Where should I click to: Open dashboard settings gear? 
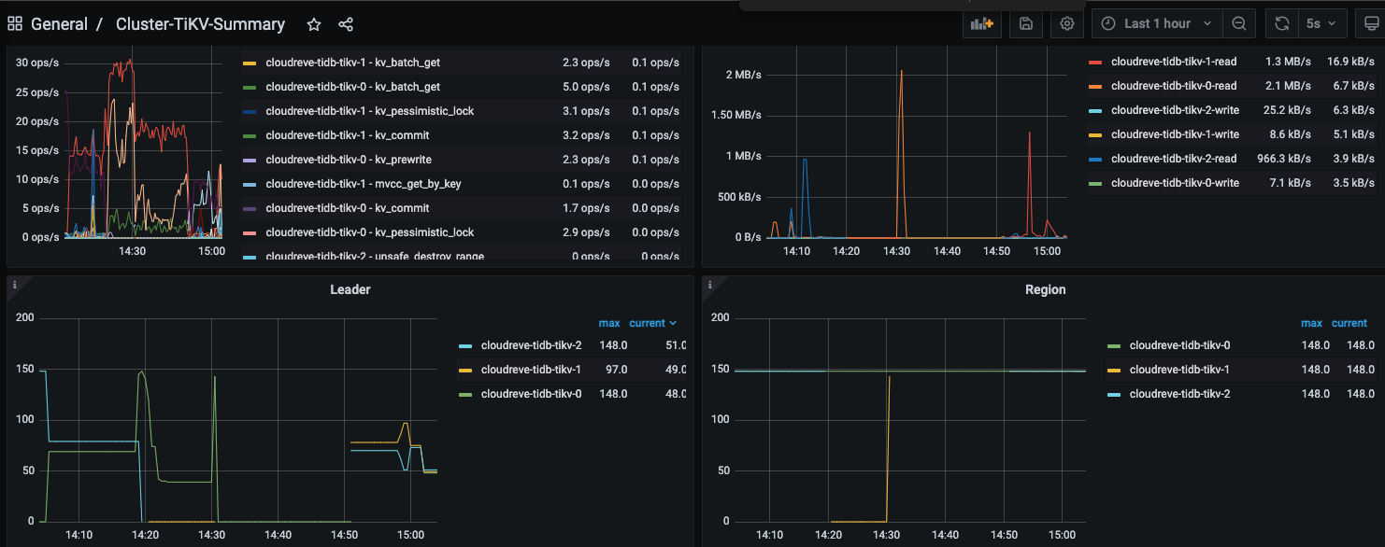[x=1067, y=23]
